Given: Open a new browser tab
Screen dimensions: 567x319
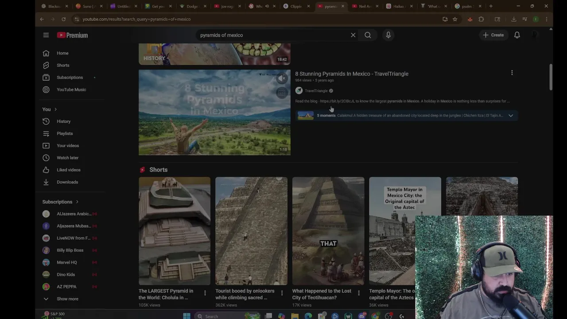Looking at the screenshot, I should click(491, 6).
